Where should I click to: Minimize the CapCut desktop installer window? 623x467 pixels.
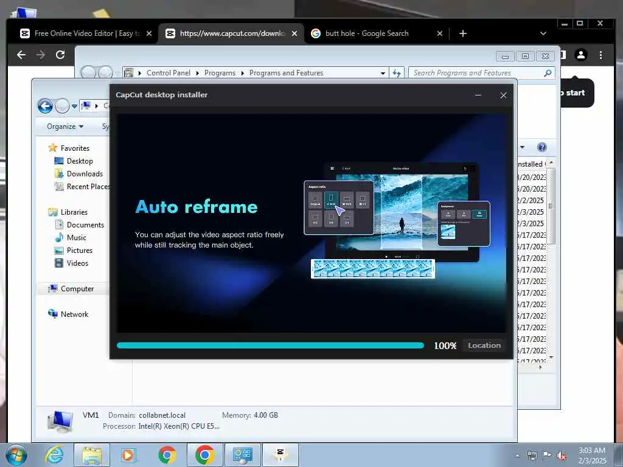(x=478, y=95)
